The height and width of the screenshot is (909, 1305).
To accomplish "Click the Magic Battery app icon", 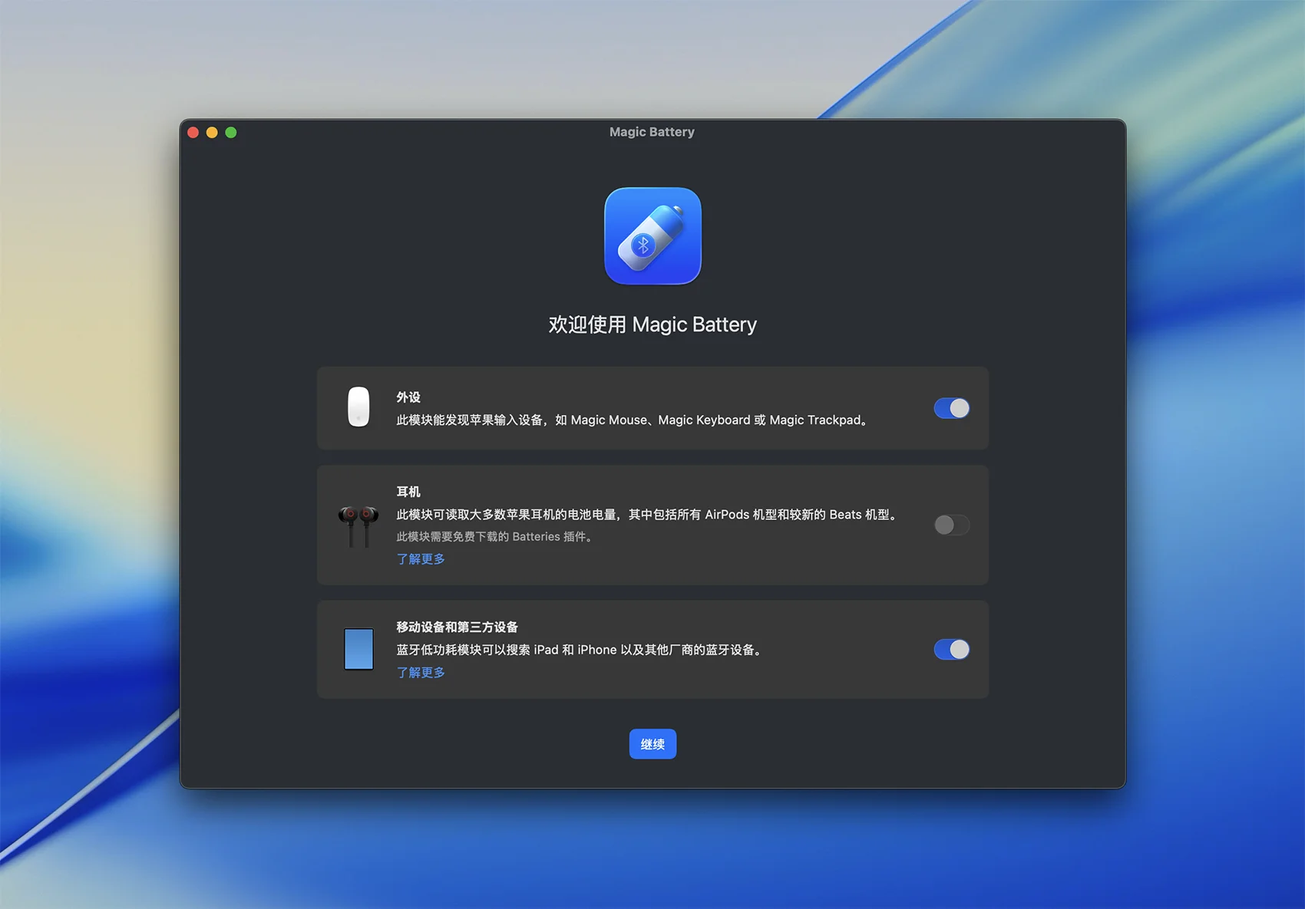I will pyautogui.click(x=652, y=236).
